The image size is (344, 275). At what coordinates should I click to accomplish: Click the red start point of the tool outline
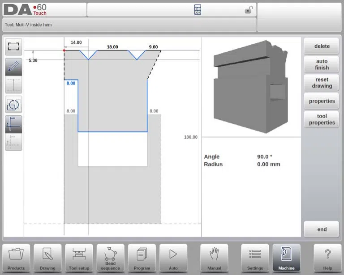[64, 51]
